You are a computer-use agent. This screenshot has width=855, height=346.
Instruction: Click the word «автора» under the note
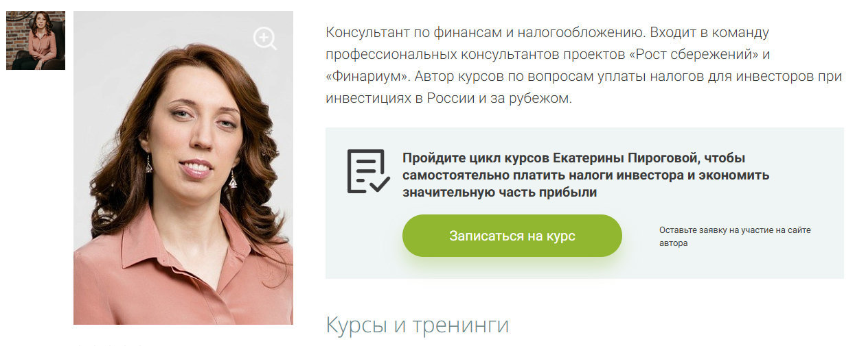(x=673, y=243)
